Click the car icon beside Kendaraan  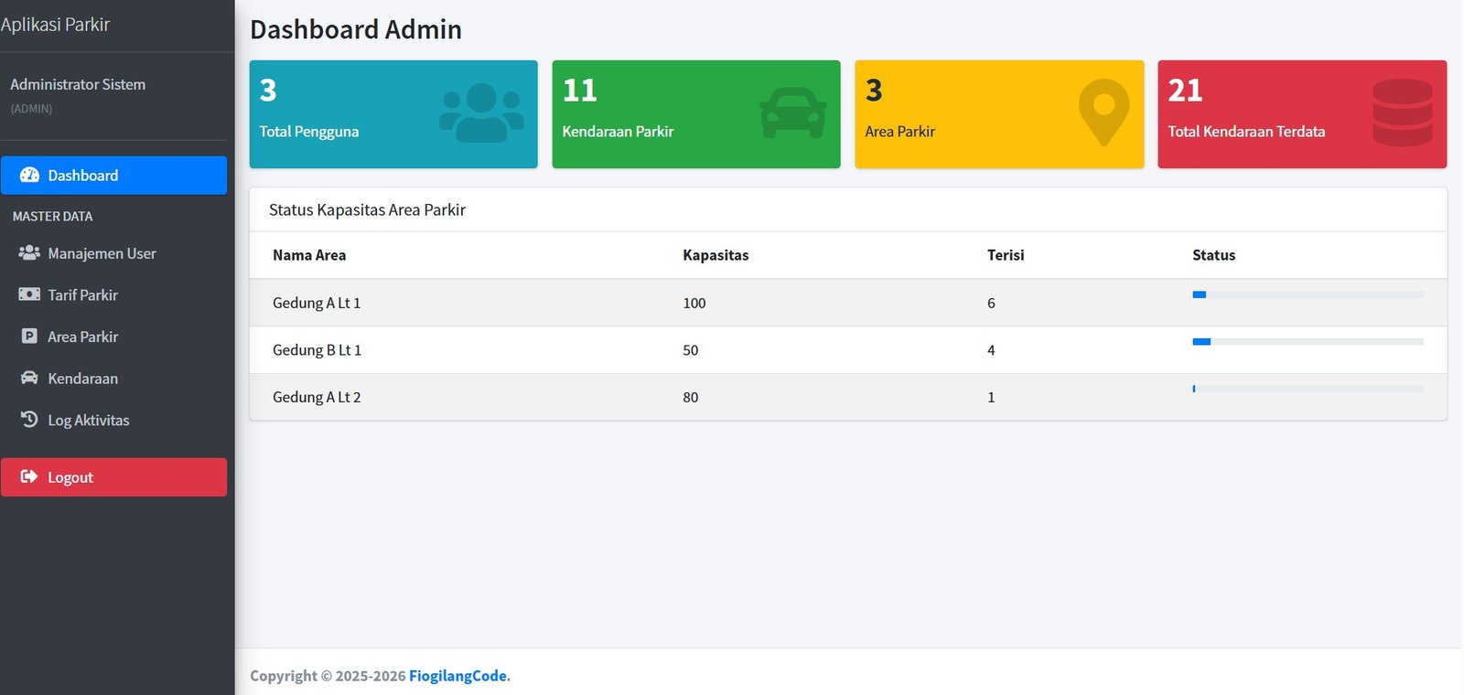[x=29, y=378]
